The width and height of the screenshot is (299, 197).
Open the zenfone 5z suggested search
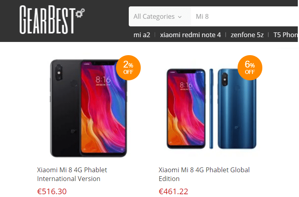(x=247, y=35)
